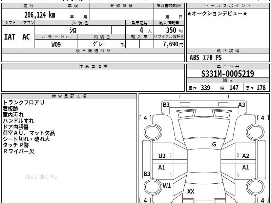
Task: Click the 譲渡書類期限 header
Action: pyautogui.click(x=169, y=6)
